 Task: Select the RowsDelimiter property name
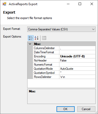43,77
